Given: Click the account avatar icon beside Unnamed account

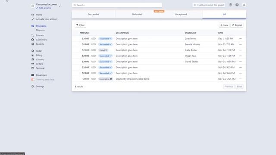Looking at the screenshot, I should 33,6.
